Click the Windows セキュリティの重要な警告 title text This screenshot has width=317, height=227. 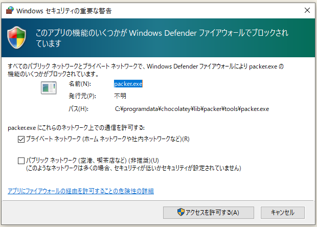[64, 11]
